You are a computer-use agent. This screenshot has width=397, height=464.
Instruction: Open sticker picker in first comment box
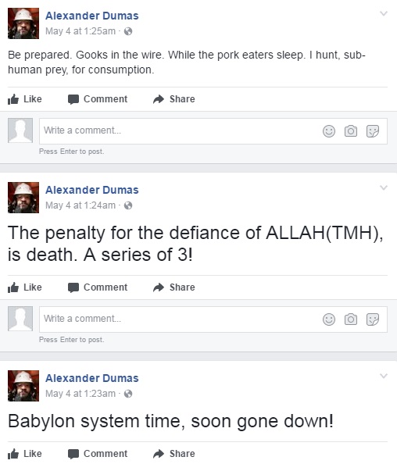point(373,131)
